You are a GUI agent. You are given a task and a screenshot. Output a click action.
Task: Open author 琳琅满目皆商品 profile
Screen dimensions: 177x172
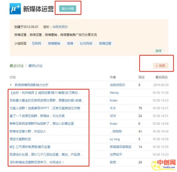(120, 147)
